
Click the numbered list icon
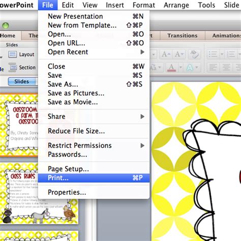[231, 54]
